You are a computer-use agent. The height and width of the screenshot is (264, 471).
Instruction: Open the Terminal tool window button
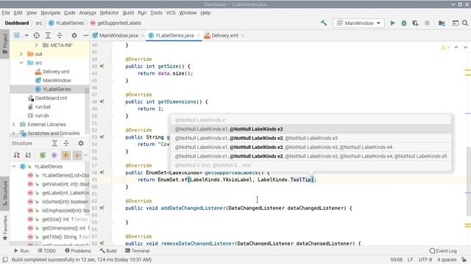(137, 251)
